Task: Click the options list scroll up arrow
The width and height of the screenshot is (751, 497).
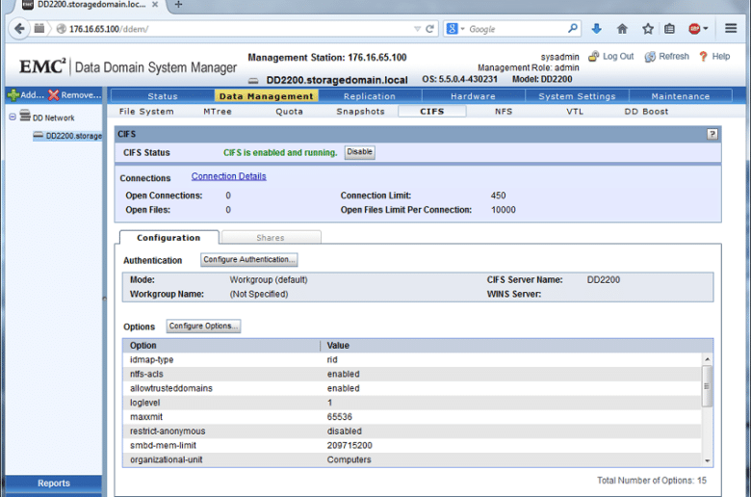Action: 707,359
